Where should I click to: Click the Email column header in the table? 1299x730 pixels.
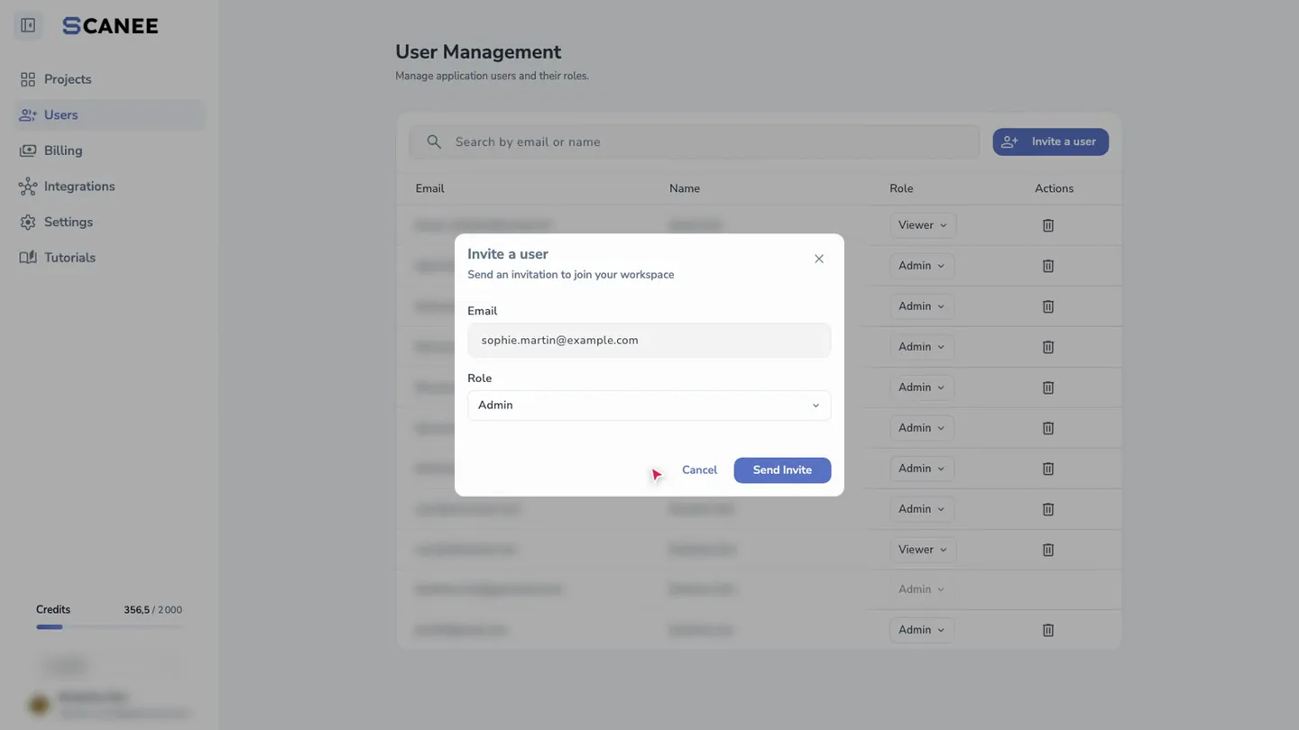429,188
